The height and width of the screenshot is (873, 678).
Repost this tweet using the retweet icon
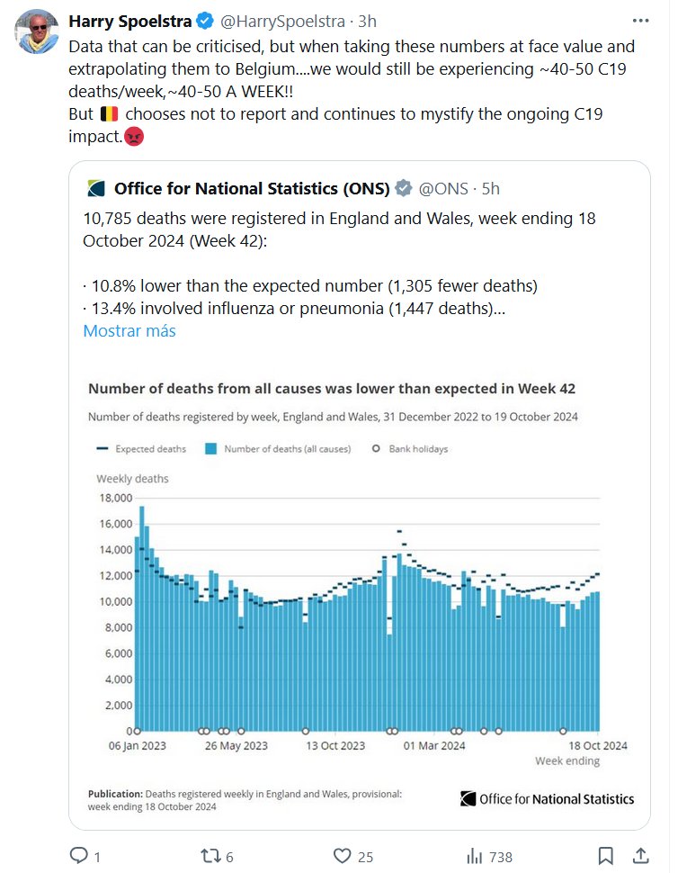coord(209,855)
